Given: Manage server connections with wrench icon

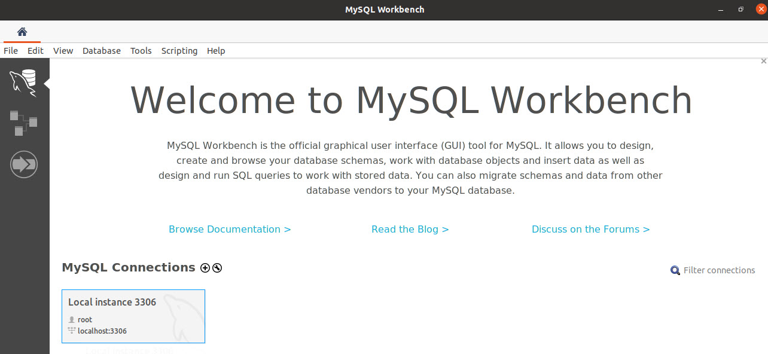Looking at the screenshot, I should [217, 268].
